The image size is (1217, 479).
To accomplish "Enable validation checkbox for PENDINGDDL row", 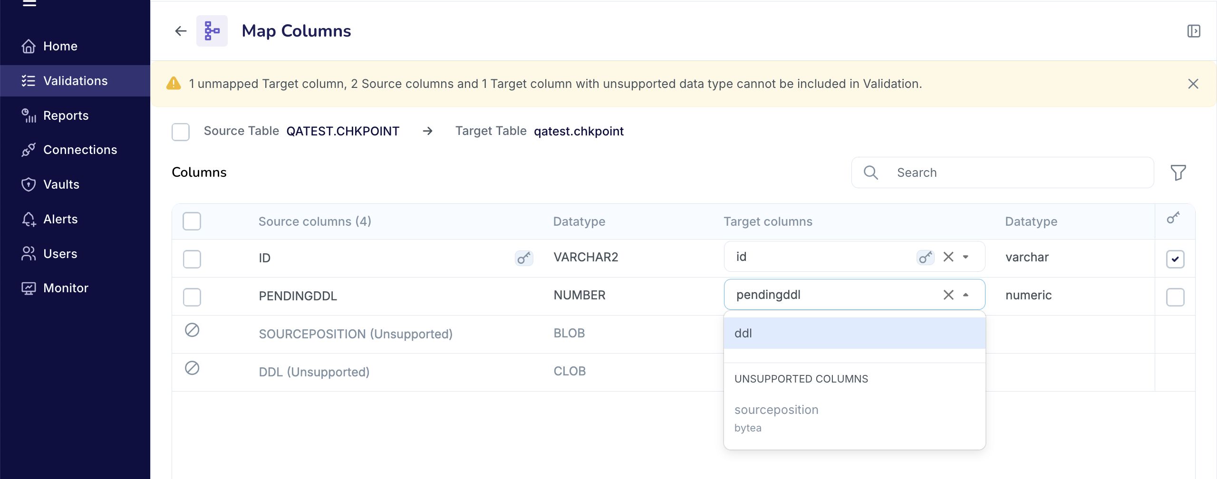I will pos(1175,297).
